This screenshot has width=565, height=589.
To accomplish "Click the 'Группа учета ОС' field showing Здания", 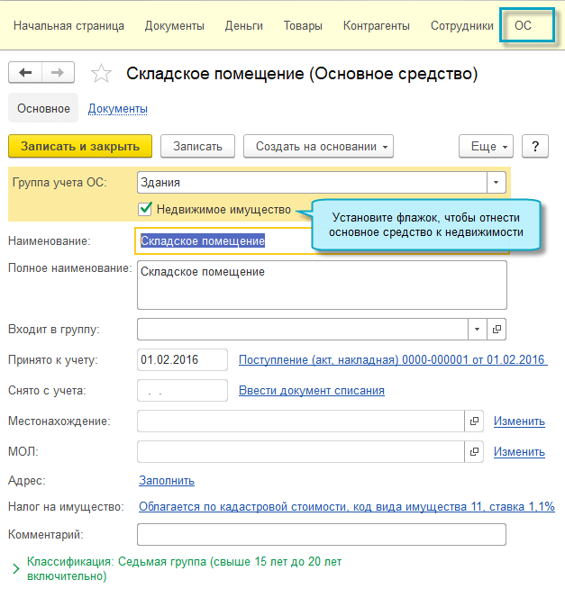I will 312,183.
